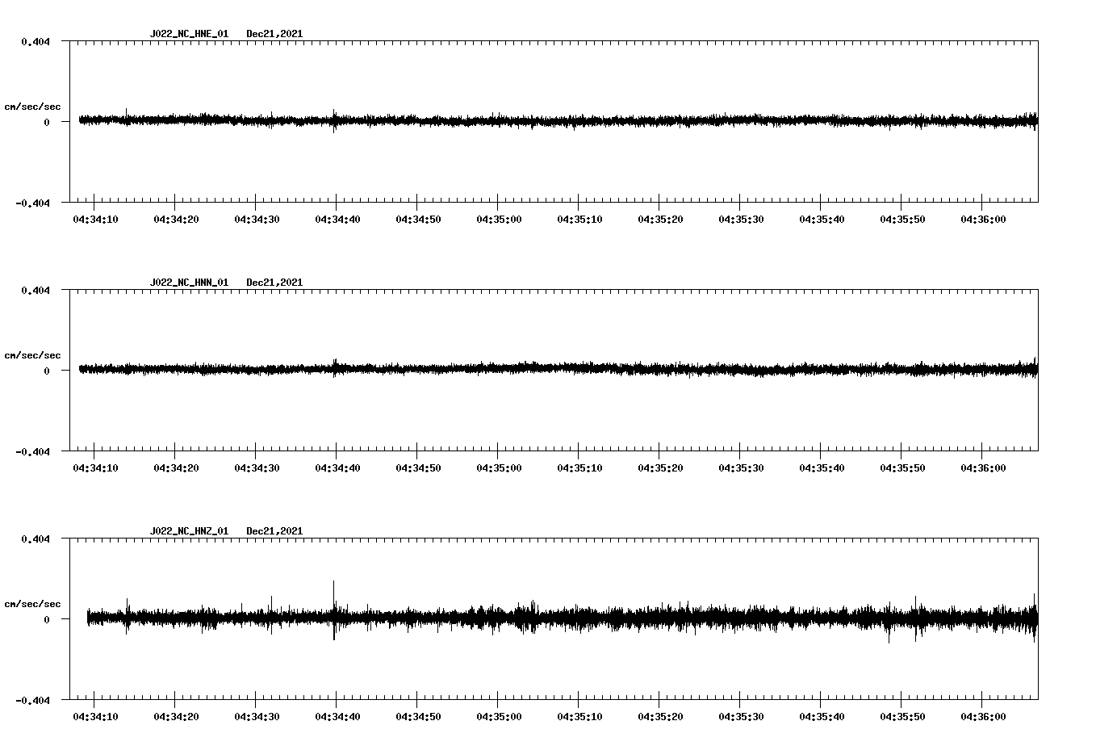Click the 04:35:10 time label under HNN plot
The image size is (1096, 746).
pos(579,467)
